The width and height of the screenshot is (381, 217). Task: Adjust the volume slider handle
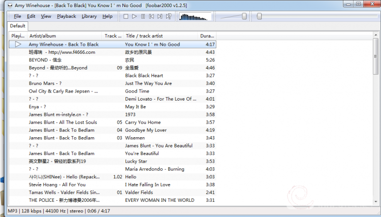244,16
